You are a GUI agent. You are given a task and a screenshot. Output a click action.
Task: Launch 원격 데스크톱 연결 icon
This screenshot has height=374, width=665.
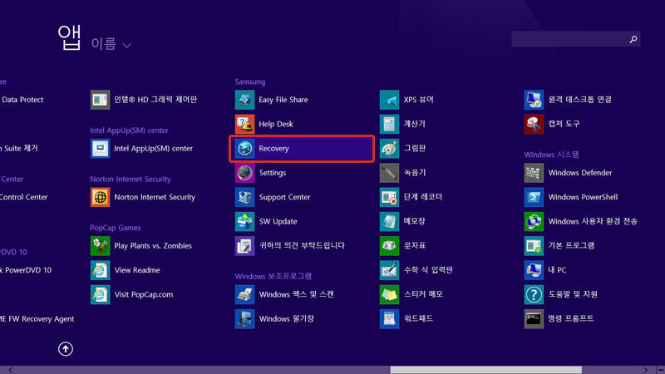(x=534, y=100)
